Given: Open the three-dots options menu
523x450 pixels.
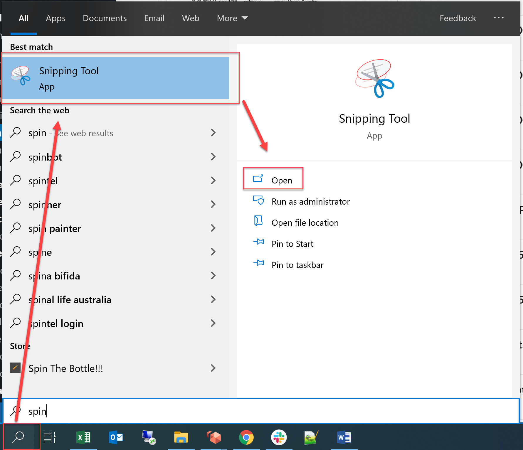Looking at the screenshot, I should point(499,18).
